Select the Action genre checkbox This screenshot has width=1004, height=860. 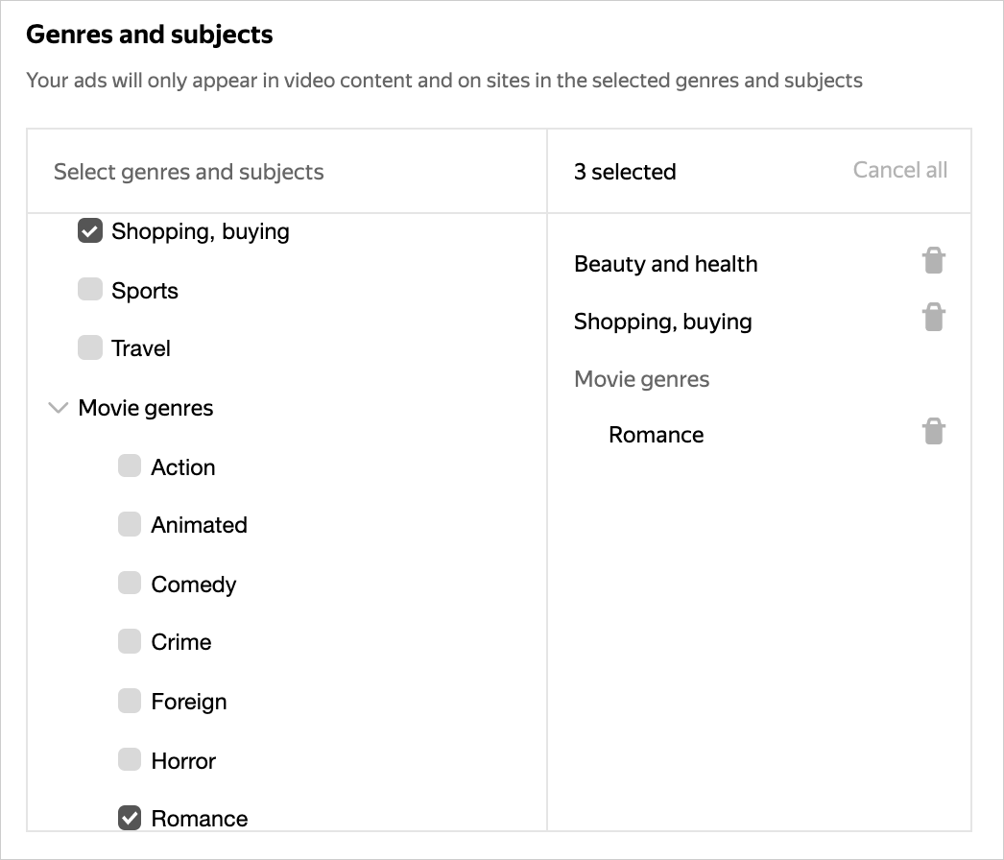[x=130, y=466]
